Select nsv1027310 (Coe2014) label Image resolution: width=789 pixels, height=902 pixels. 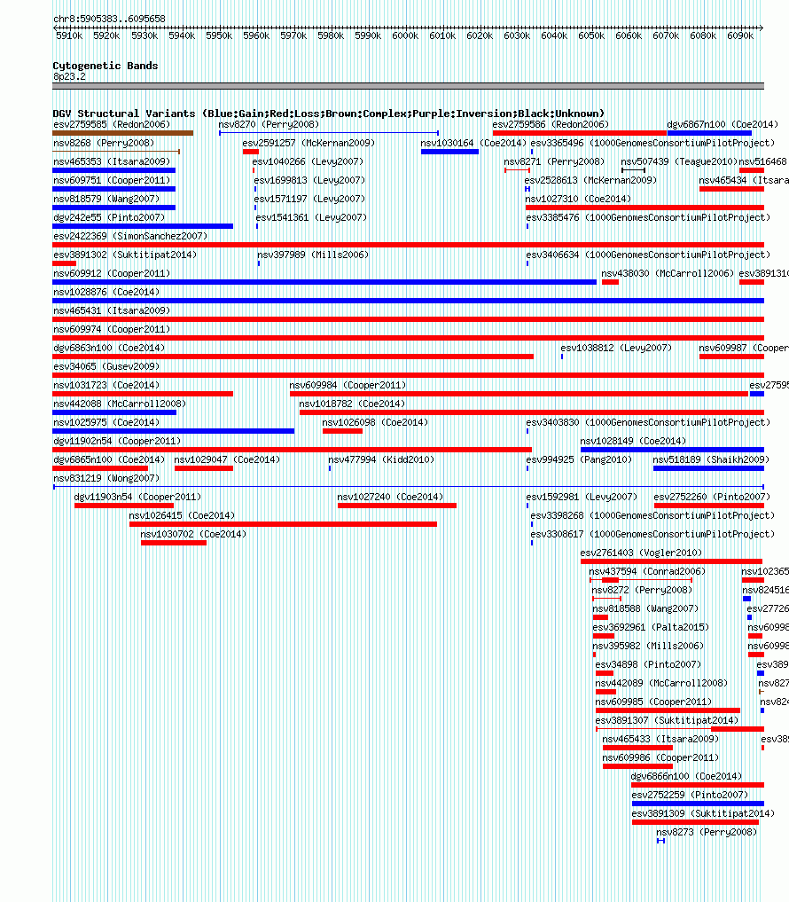[578, 199]
